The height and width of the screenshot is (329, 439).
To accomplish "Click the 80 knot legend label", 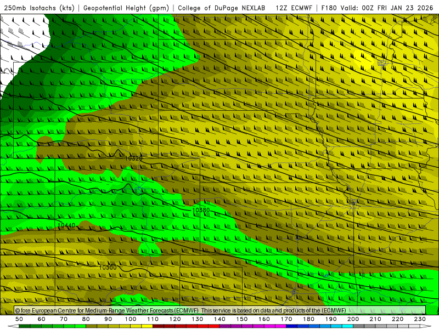I will (x=86, y=319).
